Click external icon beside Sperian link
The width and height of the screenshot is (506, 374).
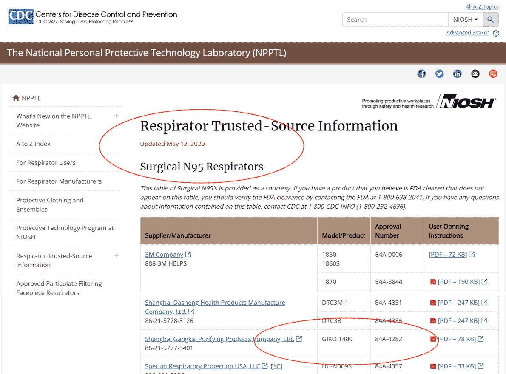pos(264,366)
